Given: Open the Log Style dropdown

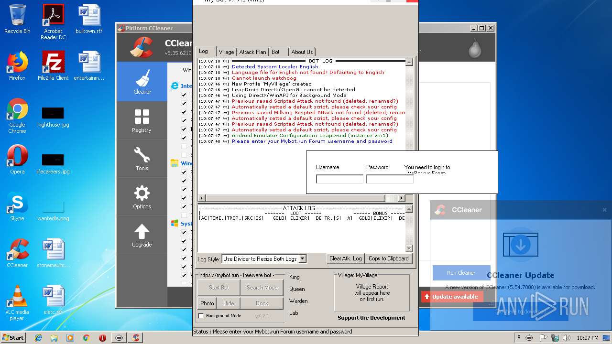Looking at the screenshot, I should point(302,258).
